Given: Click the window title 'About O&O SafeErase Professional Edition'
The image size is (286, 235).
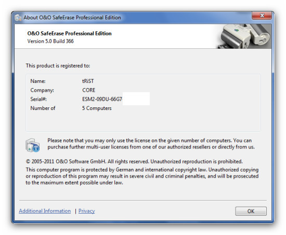Looking at the screenshot, I should pos(72,18).
